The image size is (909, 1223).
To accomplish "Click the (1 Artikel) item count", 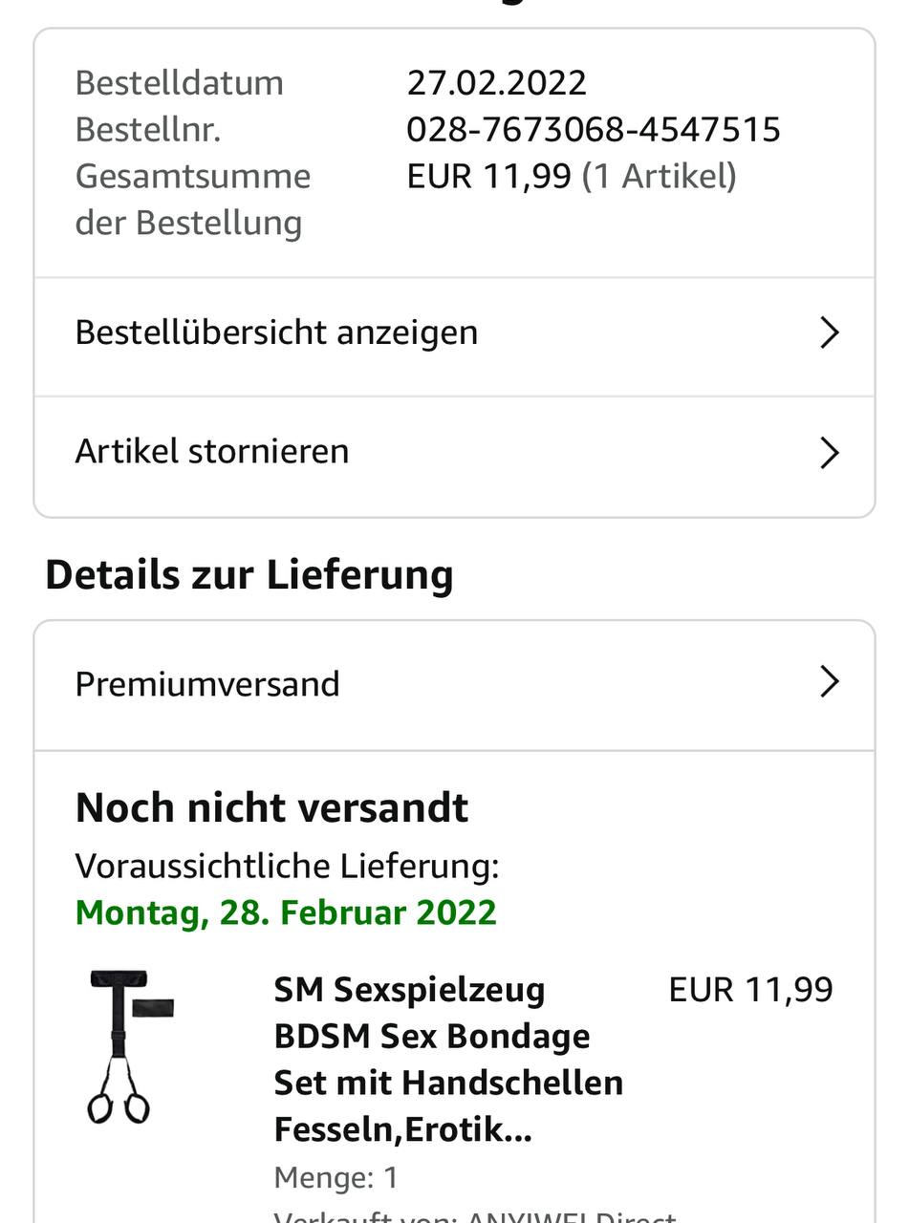I will (660, 177).
